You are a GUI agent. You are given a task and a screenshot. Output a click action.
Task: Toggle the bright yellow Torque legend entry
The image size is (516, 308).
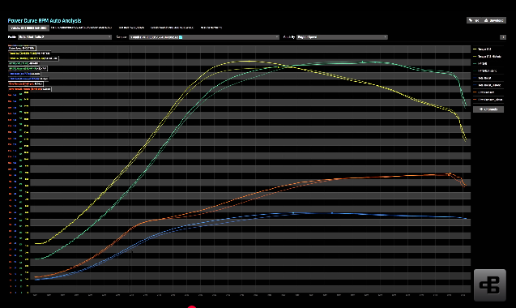click(483, 49)
